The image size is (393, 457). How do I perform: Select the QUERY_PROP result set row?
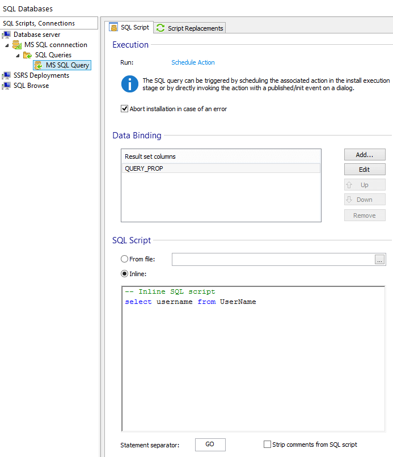tap(221, 168)
